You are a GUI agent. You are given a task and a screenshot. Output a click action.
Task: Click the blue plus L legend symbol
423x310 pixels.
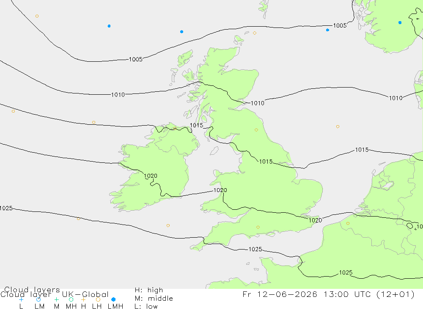(x=21, y=299)
